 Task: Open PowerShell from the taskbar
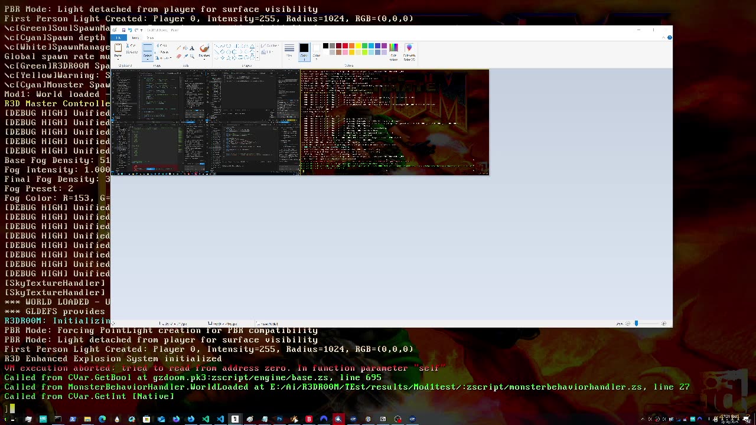(x=73, y=419)
